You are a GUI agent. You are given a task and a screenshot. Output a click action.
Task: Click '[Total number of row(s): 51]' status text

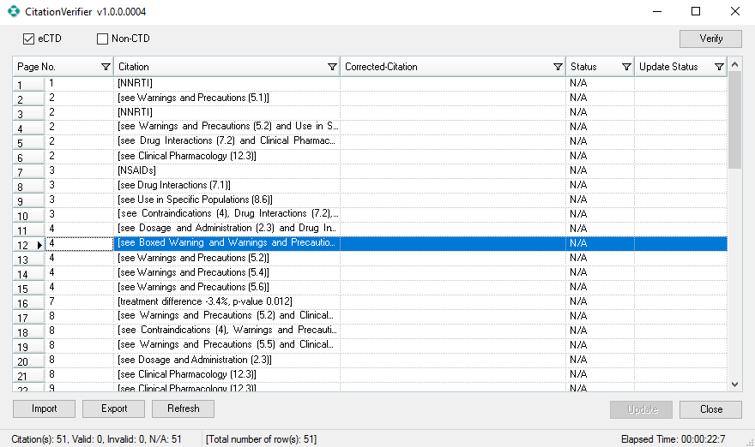[x=261, y=439]
